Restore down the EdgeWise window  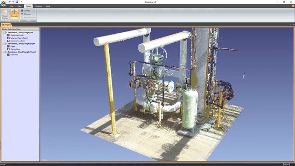click(284, 2)
